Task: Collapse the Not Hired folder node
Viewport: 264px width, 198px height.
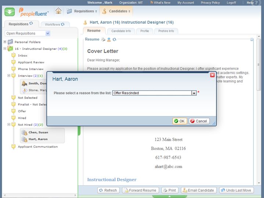Action: [x=8, y=125]
